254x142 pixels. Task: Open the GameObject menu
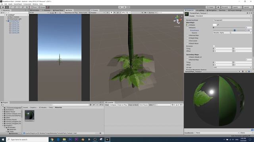[x=18, y=4]
